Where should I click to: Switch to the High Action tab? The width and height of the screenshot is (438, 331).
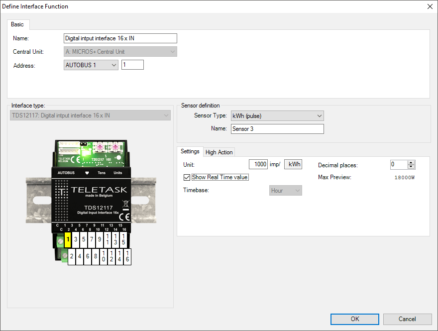coord(219,152)
